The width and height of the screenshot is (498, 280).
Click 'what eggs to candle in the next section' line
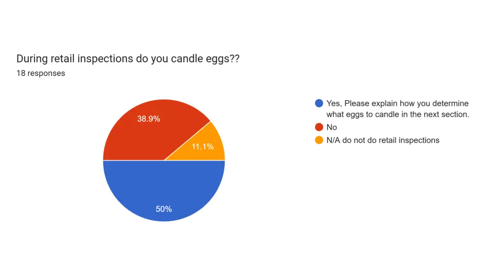398,114
